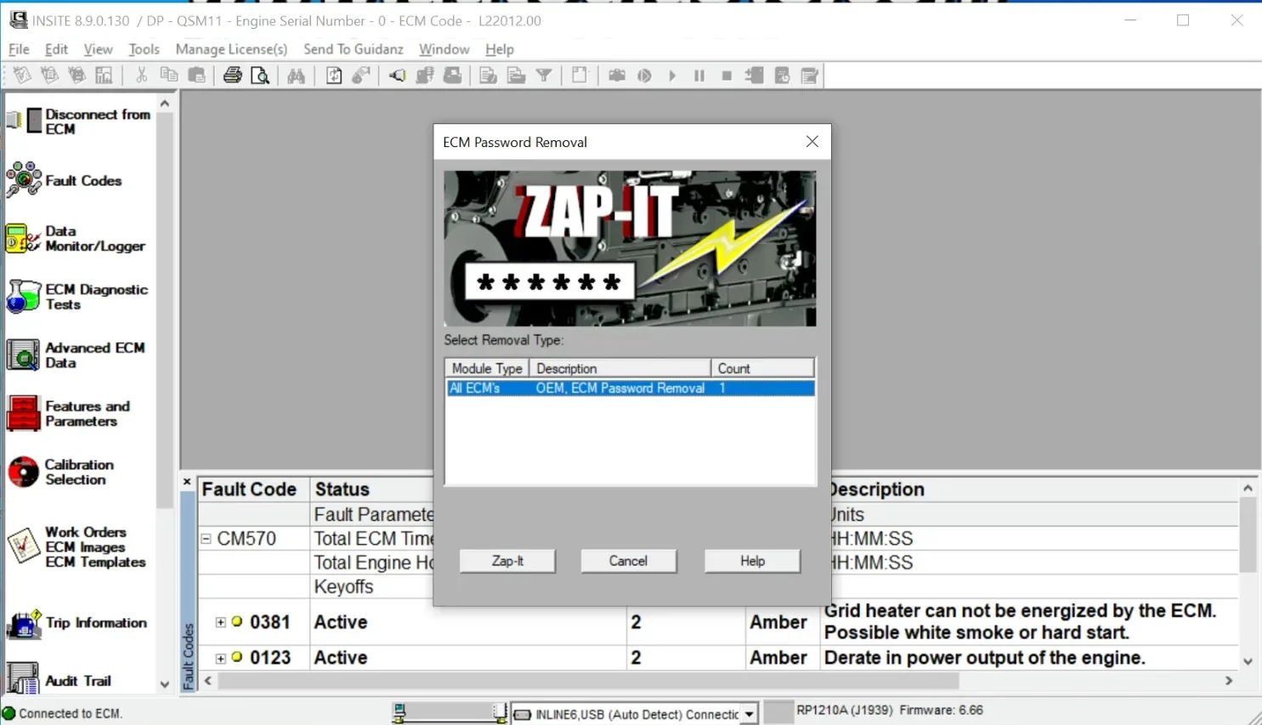Viewport: 1262px width, 725px height.
Task: Select the All ECM's removal type row
Action: pyautogui.click(x=630, y=388)
